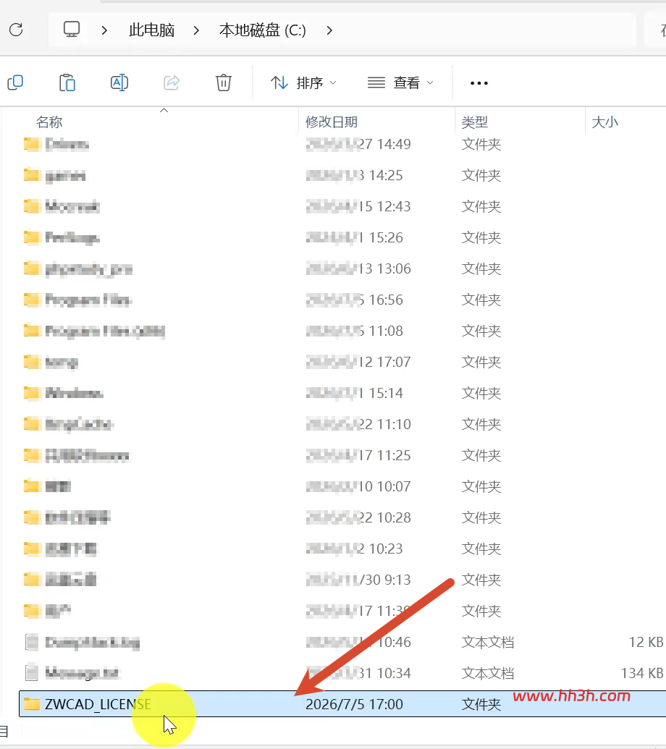Click 文本文档 type in the 10:34 row
666x749 pixels.
pyautogui.click(x=488, y=673)
